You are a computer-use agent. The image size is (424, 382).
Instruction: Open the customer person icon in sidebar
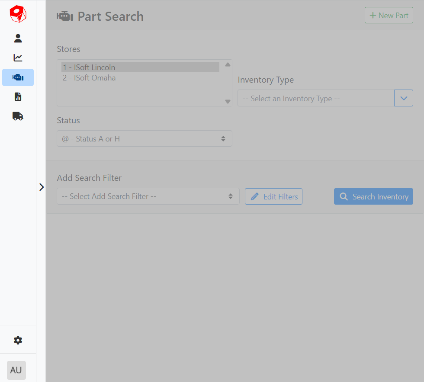coord(18,39)
